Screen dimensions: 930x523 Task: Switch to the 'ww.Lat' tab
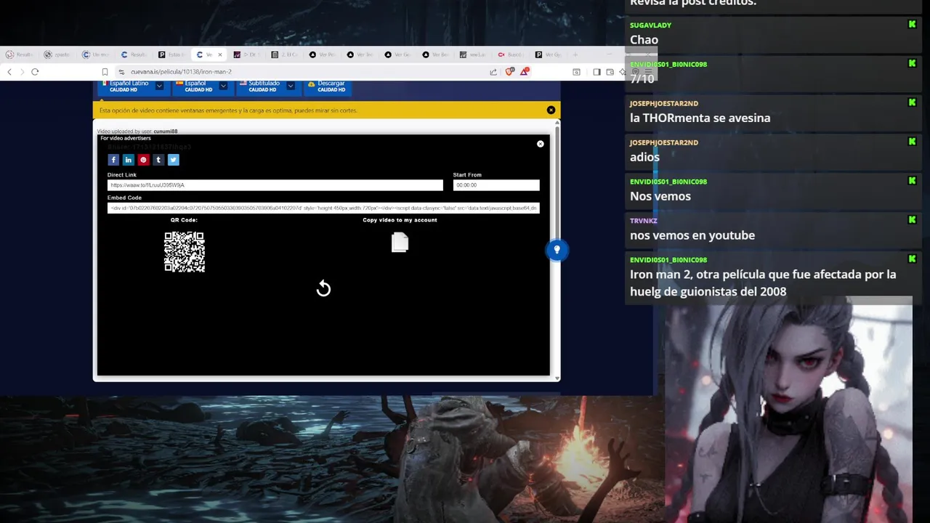[x=474, y=54]
